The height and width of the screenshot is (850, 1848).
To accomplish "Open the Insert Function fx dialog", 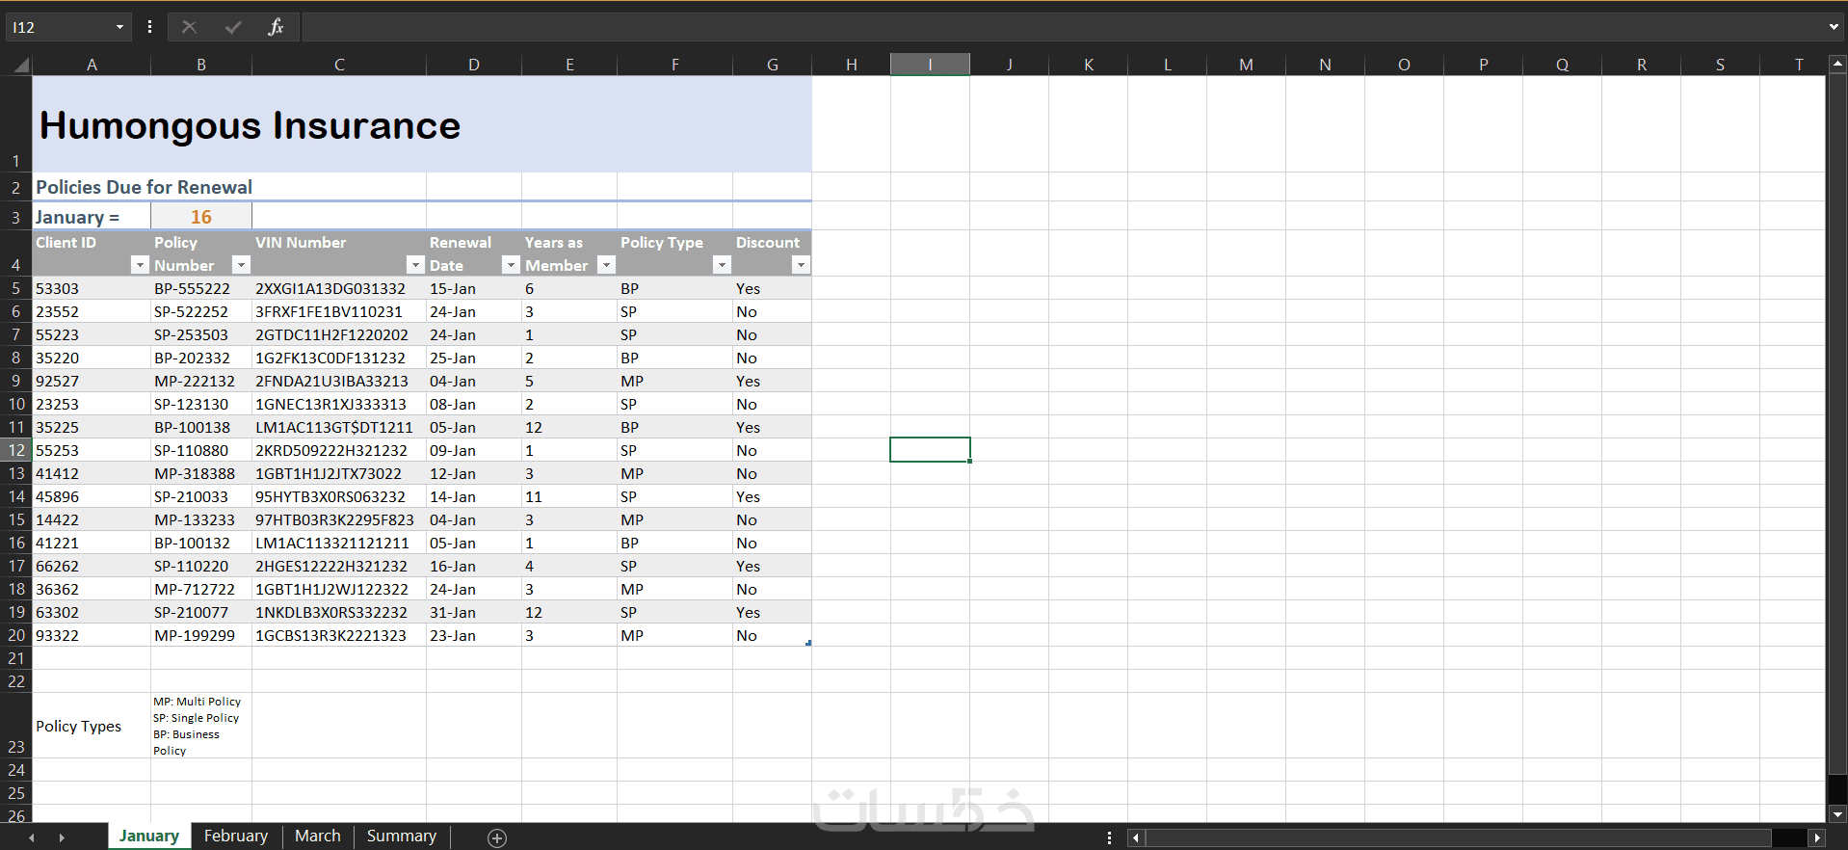I will pyautogui.click(x=276, y=27).
